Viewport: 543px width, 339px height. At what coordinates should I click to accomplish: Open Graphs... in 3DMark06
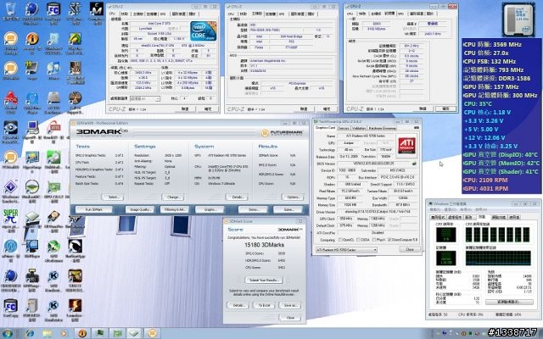tap(210, 209)
